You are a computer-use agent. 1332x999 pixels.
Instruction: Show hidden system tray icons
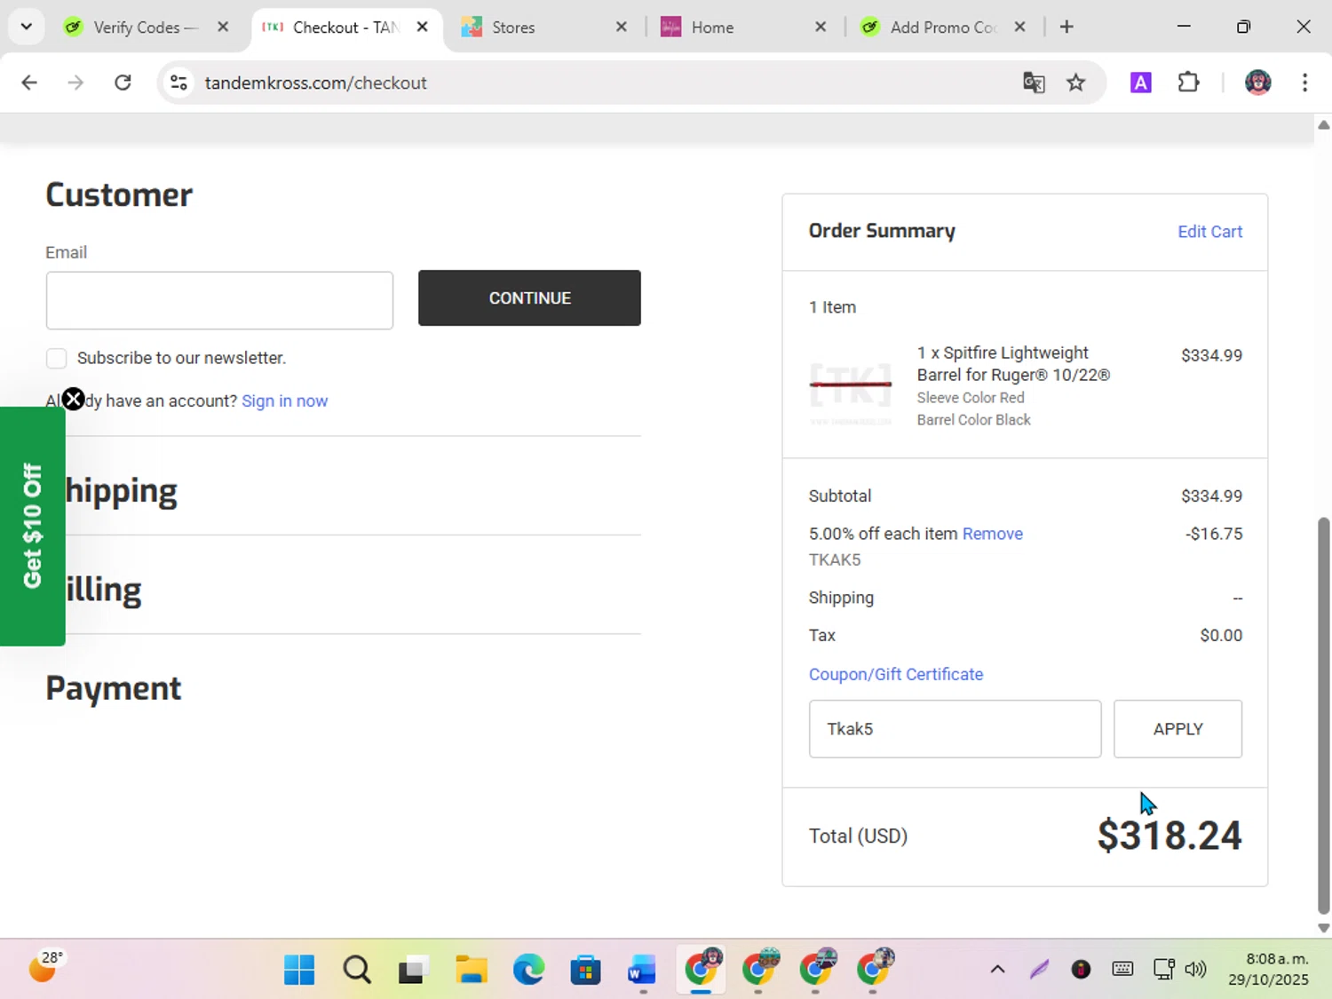997,969
